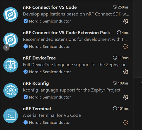142x130 pixels.
Task: Click the 4ms activation time clock icon
Action: tap(119, 33)
